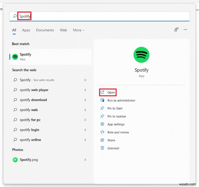Click the Pin to taskbar pin icon
This screenshot has width=199, height=187.
(x=102, y=116)
